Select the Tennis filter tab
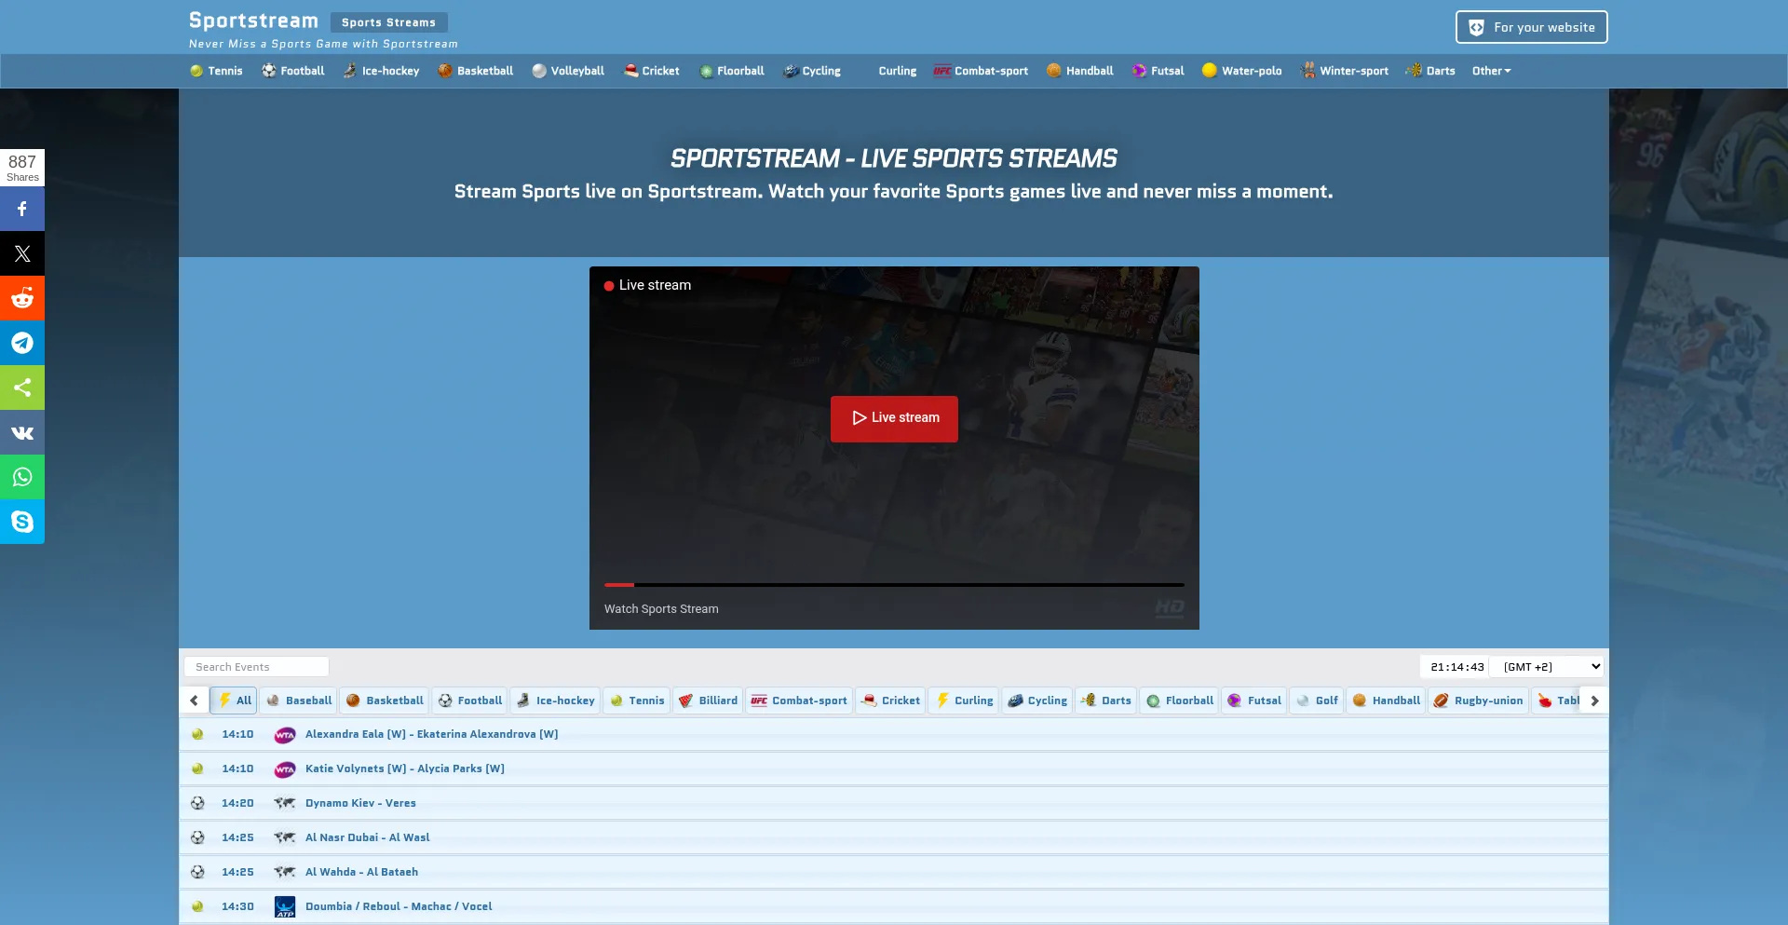Viewport: 1788px width, 925px height. click(x=637, y=701)
